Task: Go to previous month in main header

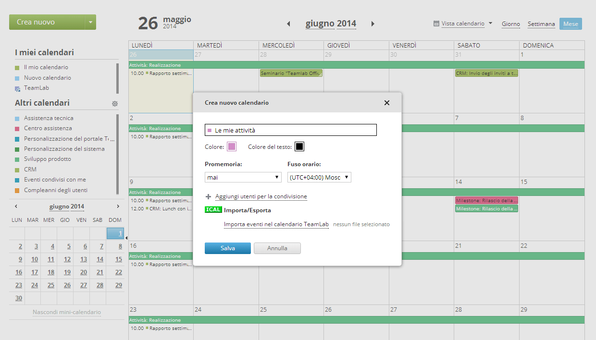Action: [289, 24]
